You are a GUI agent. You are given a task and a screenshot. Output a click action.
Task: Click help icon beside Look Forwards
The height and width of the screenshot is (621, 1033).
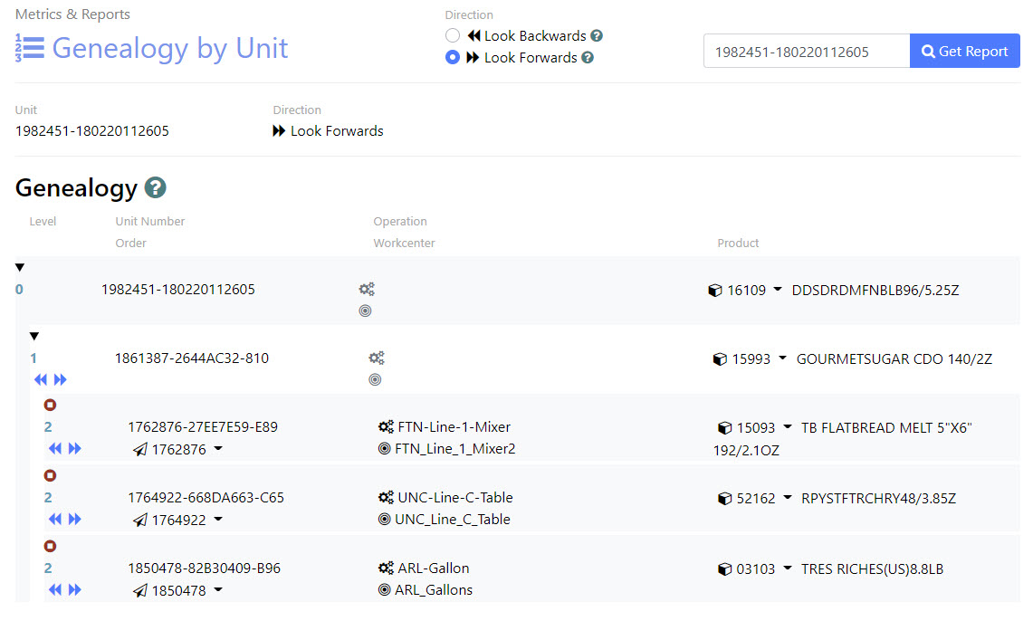click(588, 58)
